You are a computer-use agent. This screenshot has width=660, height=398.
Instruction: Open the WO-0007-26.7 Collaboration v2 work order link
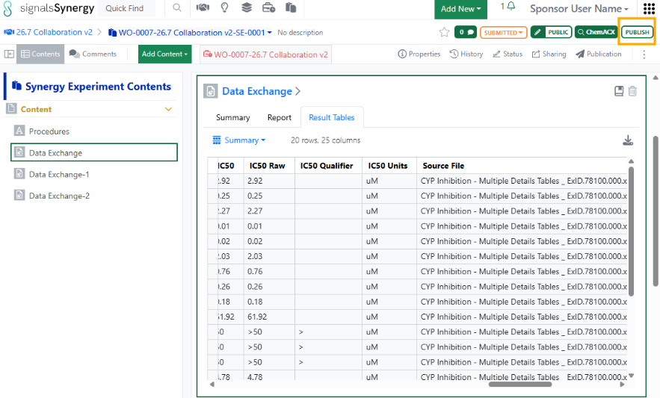[x=265, y=55]
